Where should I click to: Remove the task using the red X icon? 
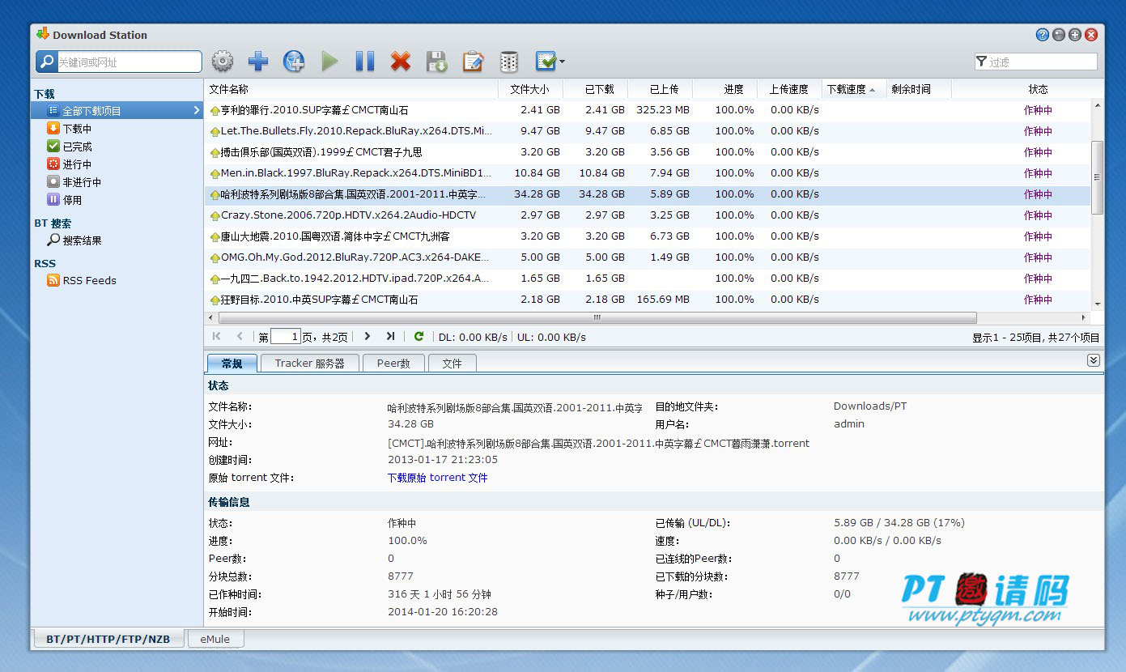(401, 62)
